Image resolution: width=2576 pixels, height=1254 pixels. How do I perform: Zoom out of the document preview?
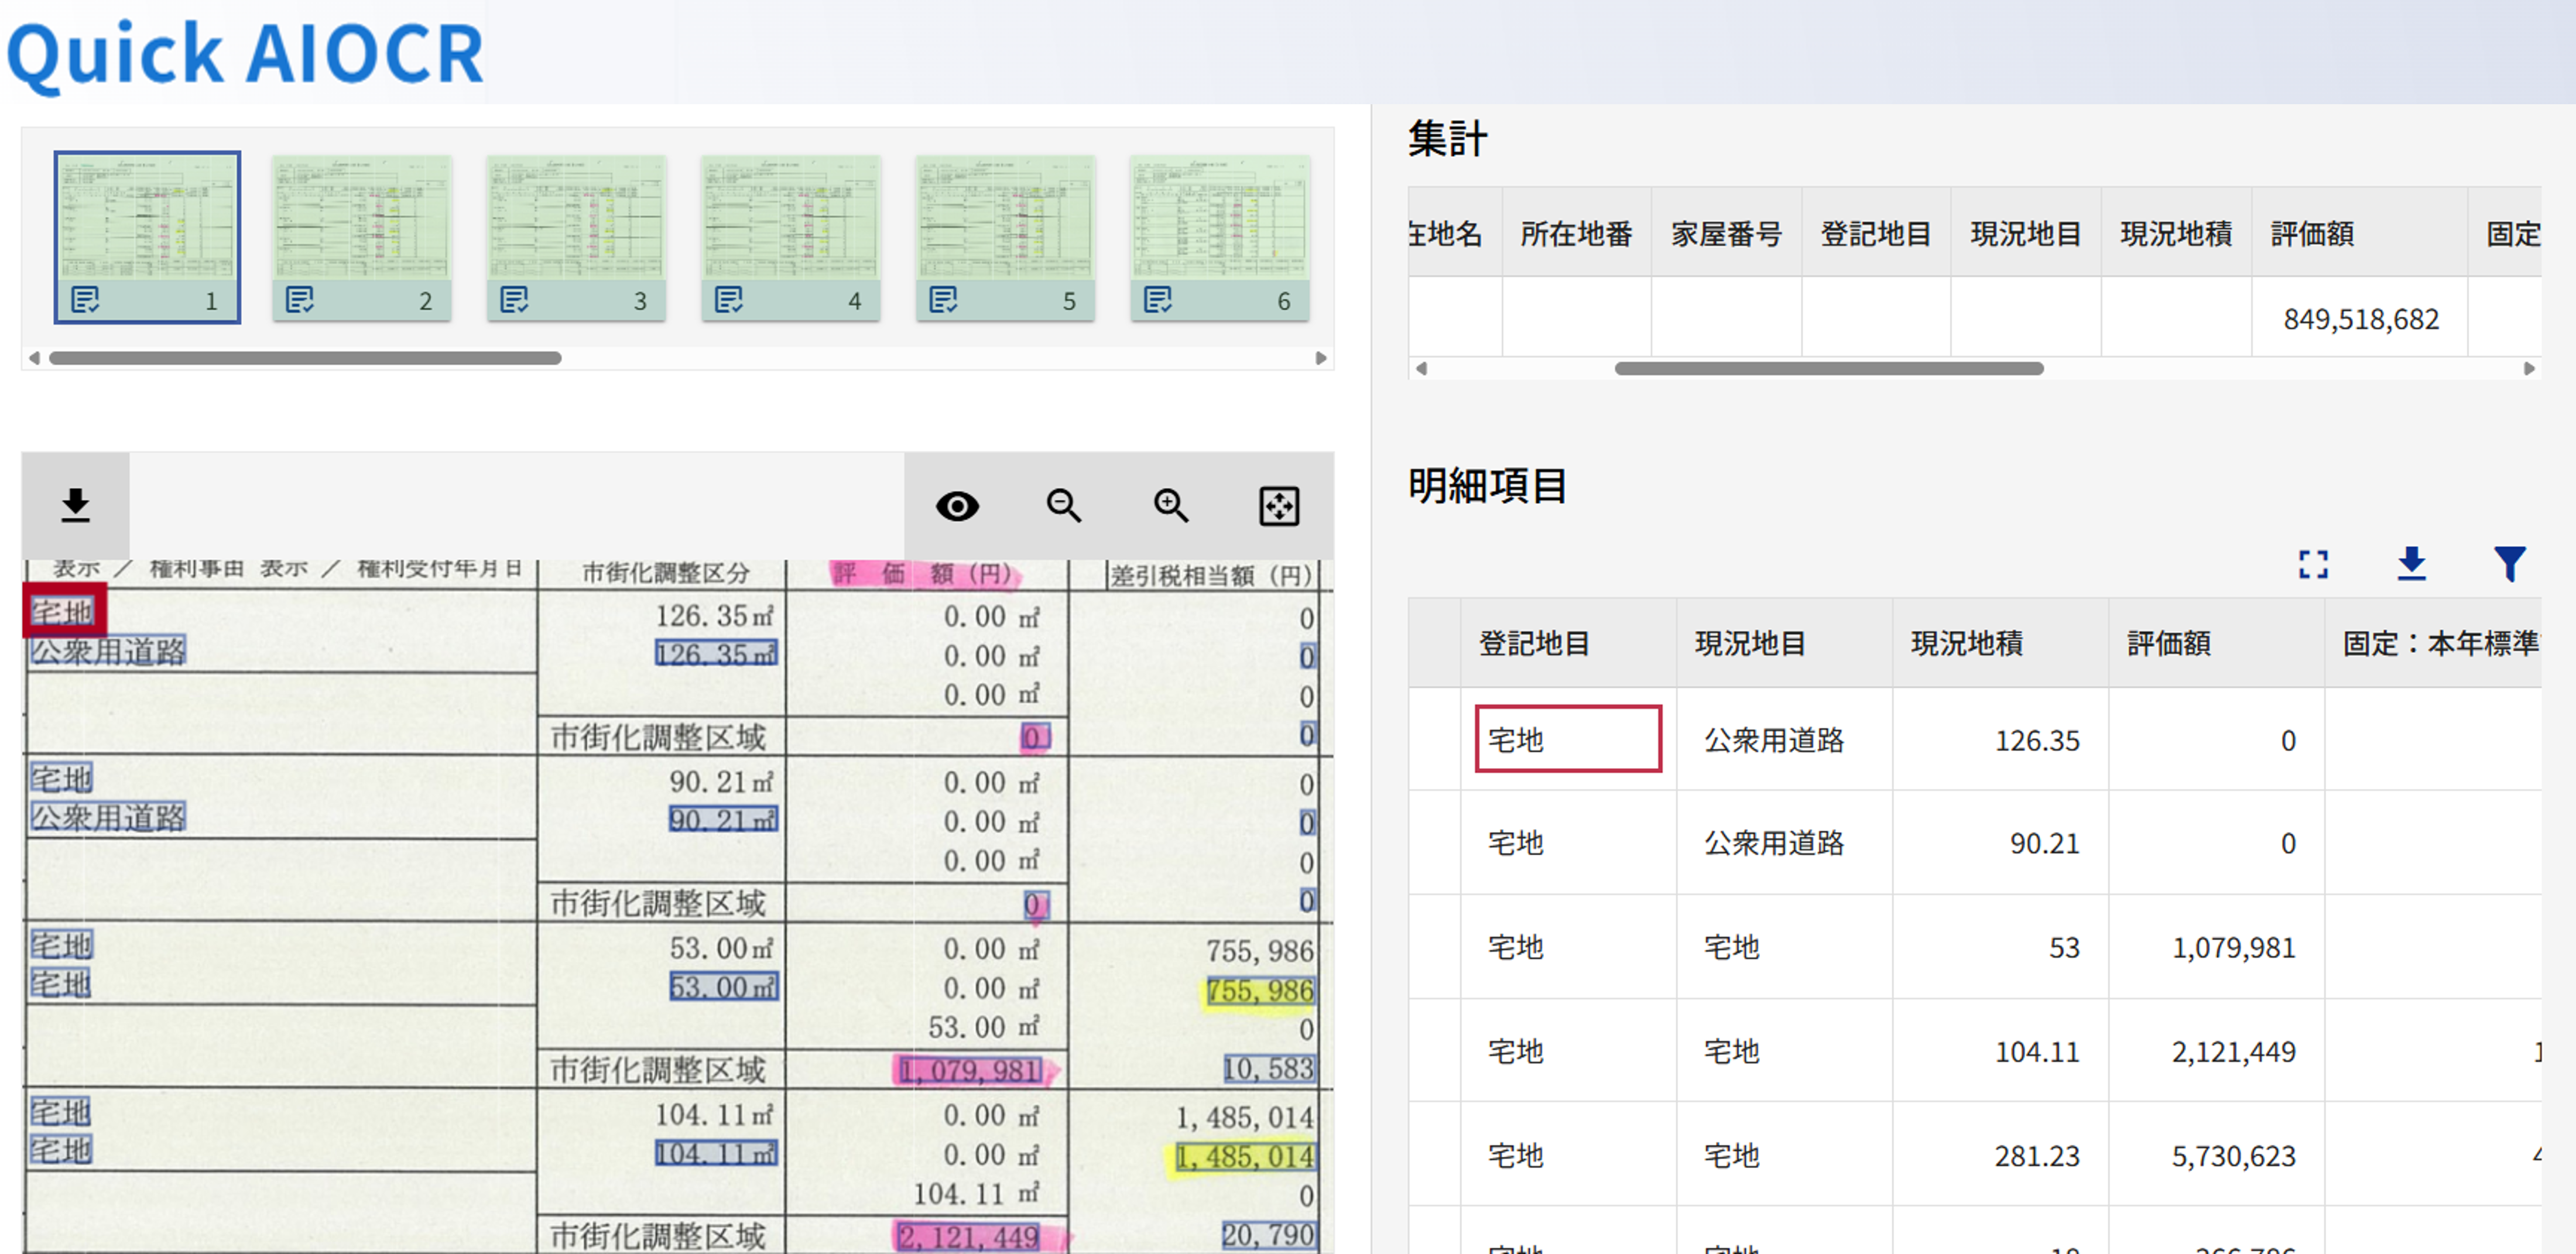coord(1064,506)
